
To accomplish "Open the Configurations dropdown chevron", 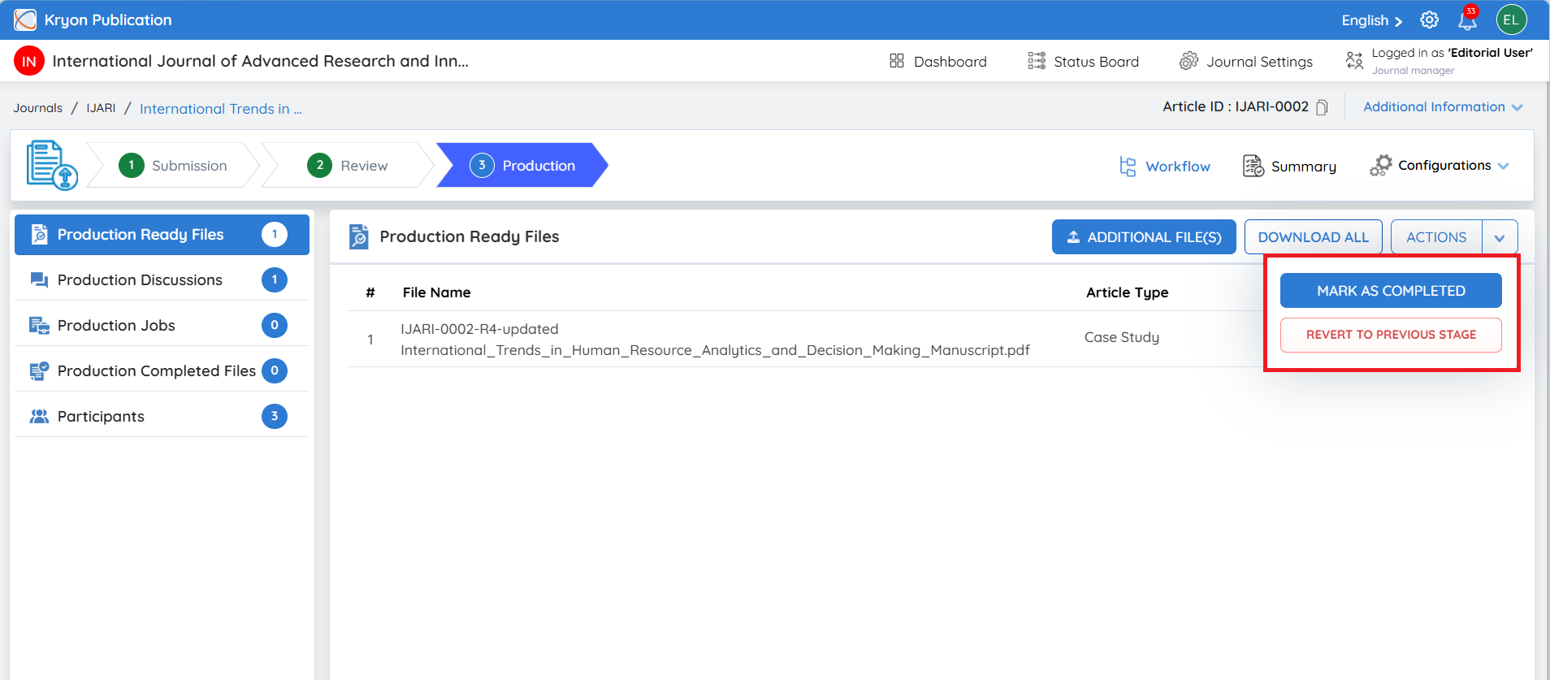I will tap(1504, 166).
